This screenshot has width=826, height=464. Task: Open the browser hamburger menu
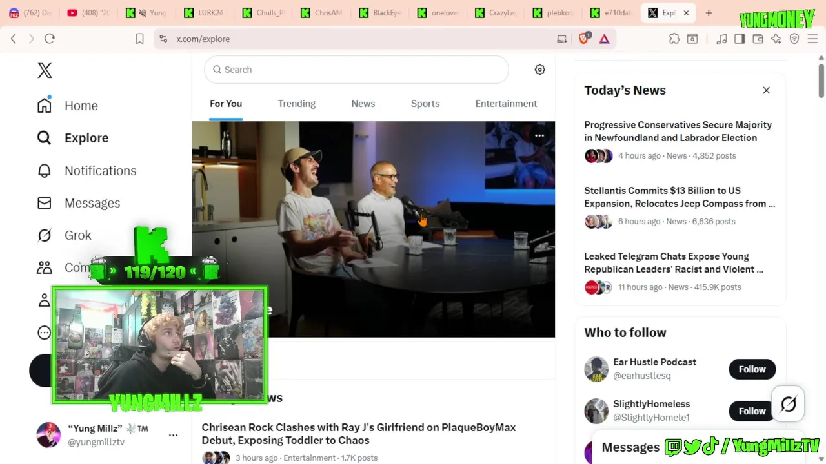point(812,39)
